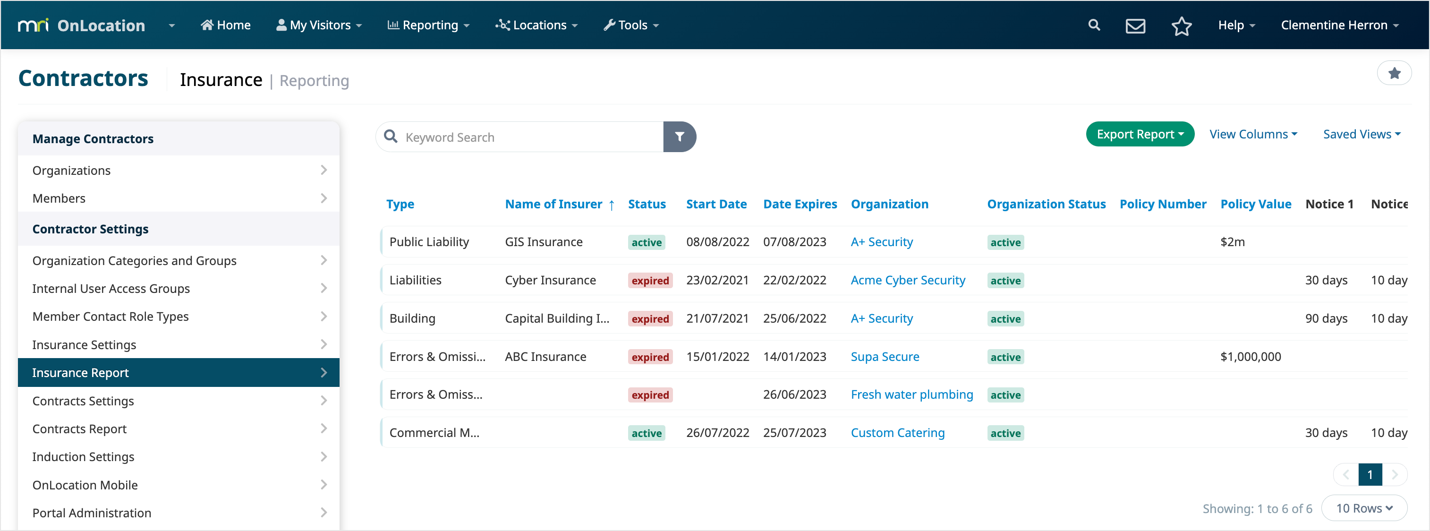Click the Contractors page title

click(83, 78)
